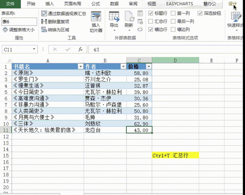The width and height of the screenshot is (245, 195).
Task: Click the cell 《月亮与六便士》
Action: click(48, 117)
